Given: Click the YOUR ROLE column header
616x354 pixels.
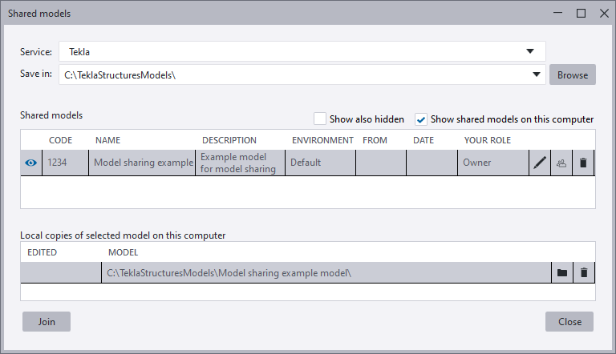Looking at the screenshot, I should coord(486,140).
